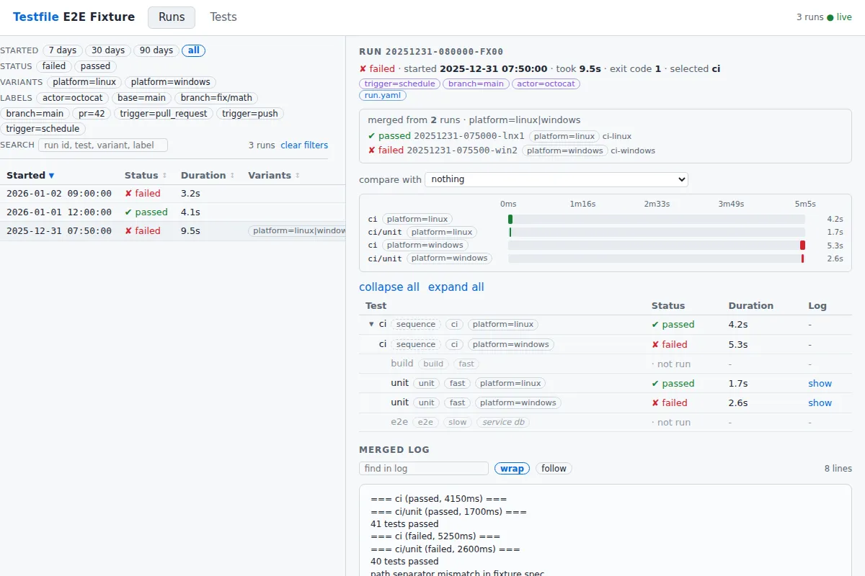Select the 30 days filter
Image resolution: width=865 pixels, height=576 pixels.
[108, 50]
